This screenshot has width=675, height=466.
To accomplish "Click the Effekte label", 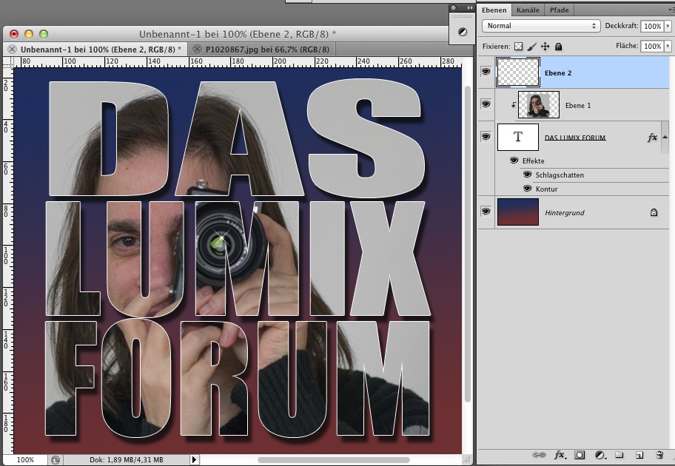I will [x=534, y=161].
